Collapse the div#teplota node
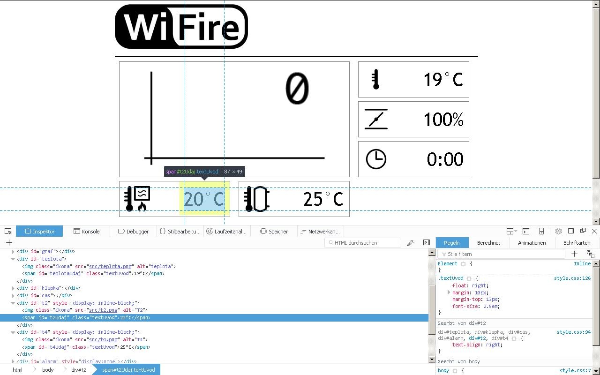 tap(13, 259)
